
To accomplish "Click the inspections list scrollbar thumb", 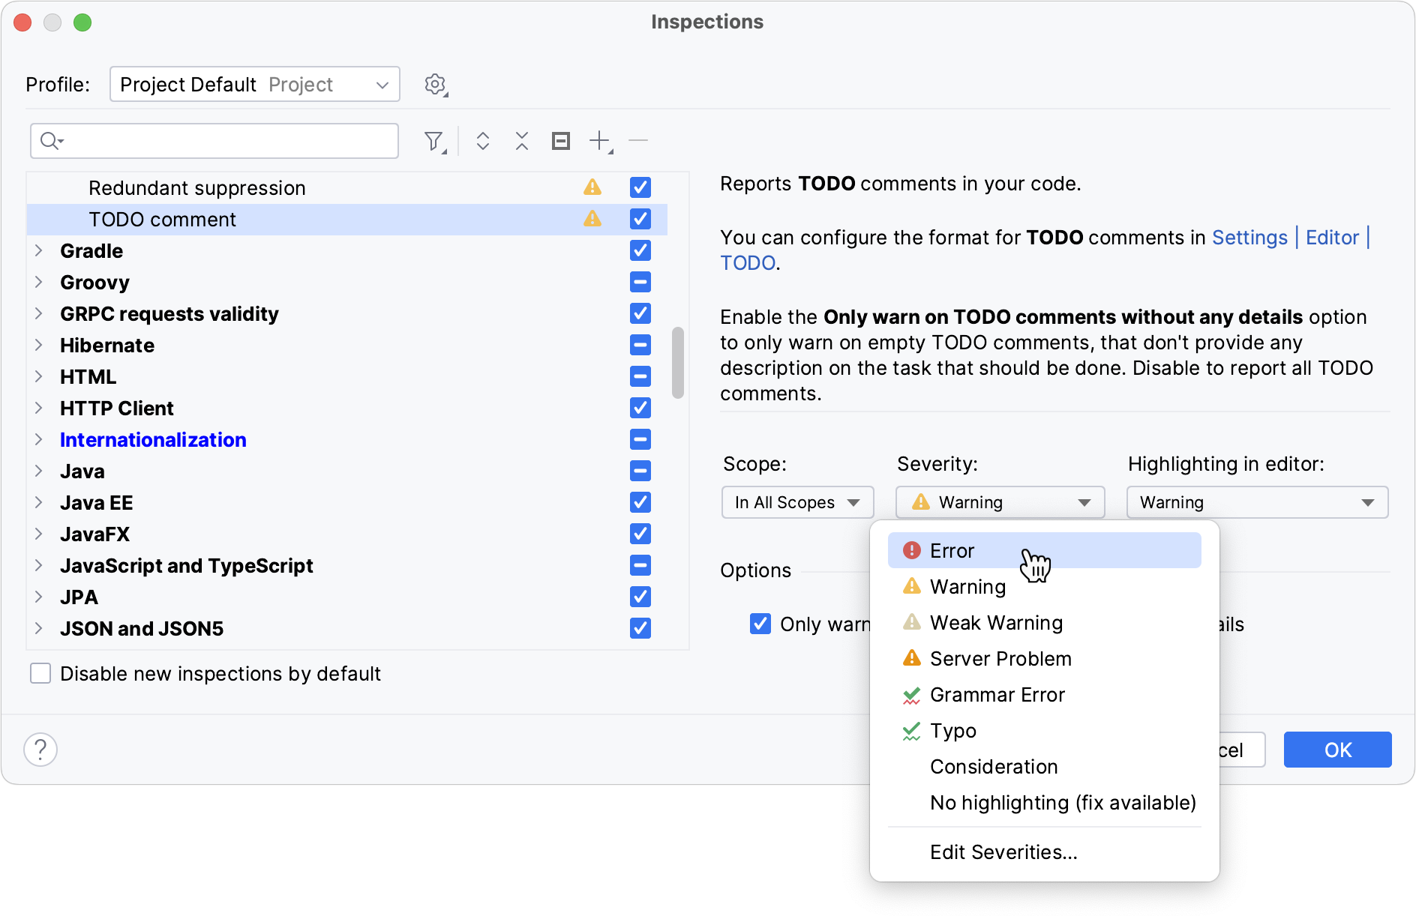I will coord(678,363).
